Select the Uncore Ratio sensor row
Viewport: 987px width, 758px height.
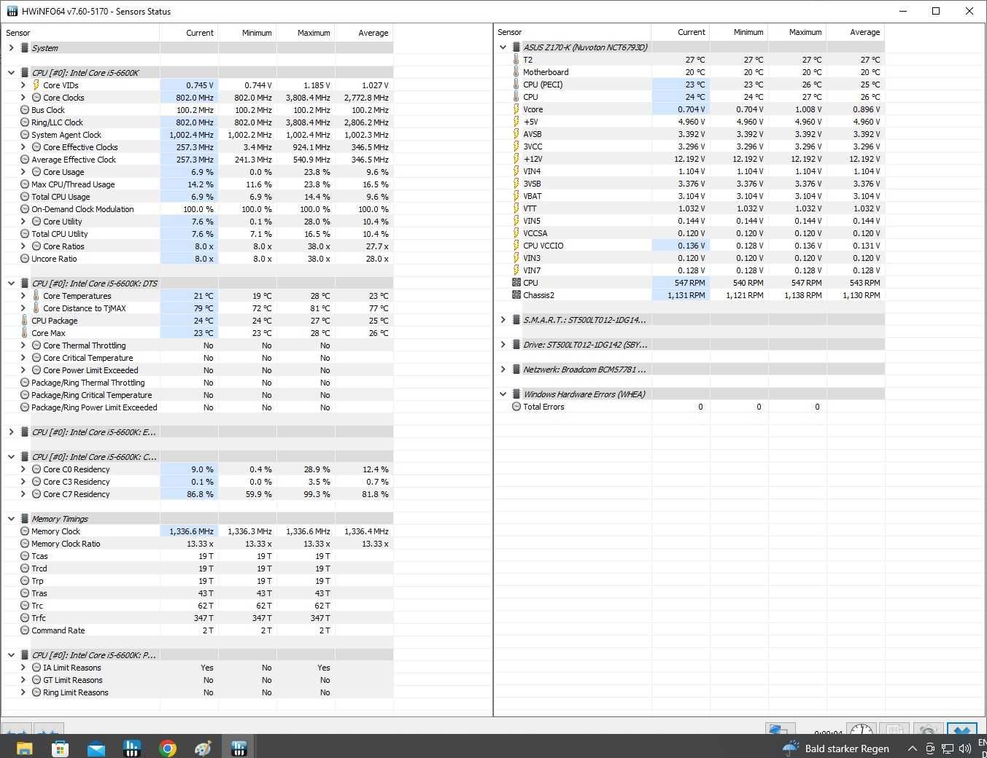197,259
